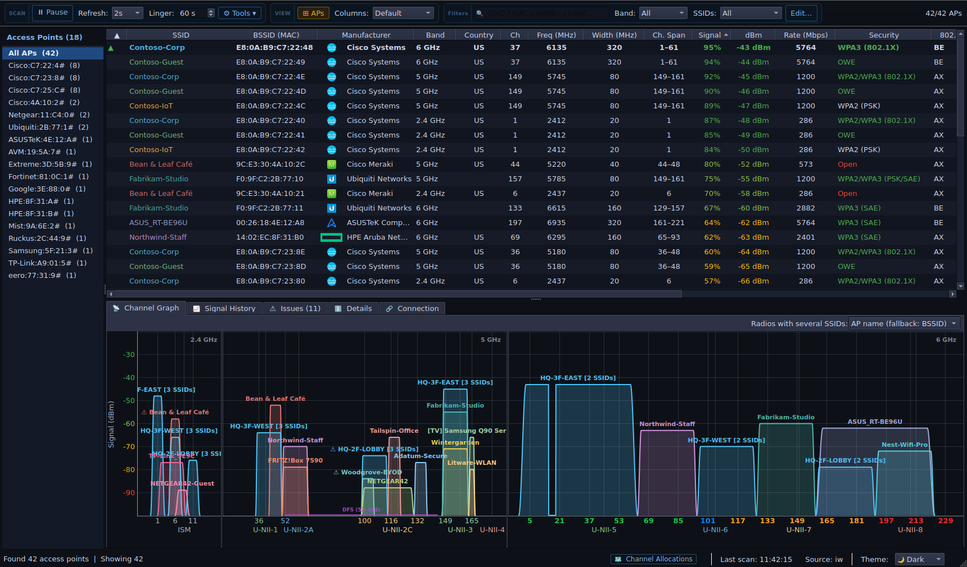
Task: Switch to the Channel Graph tab
Action: [x=146, y=308]
